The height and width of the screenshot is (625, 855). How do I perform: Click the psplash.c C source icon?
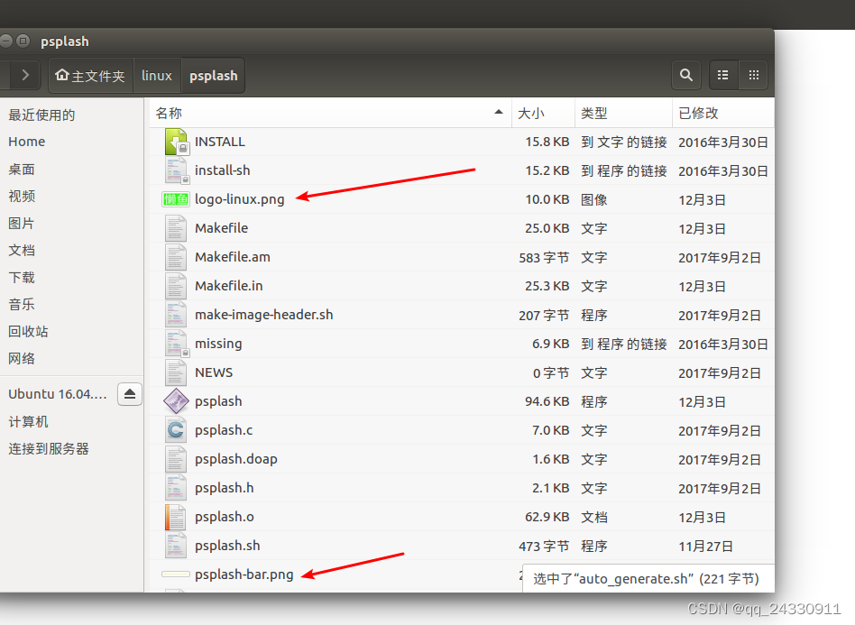tap(176, 430)
